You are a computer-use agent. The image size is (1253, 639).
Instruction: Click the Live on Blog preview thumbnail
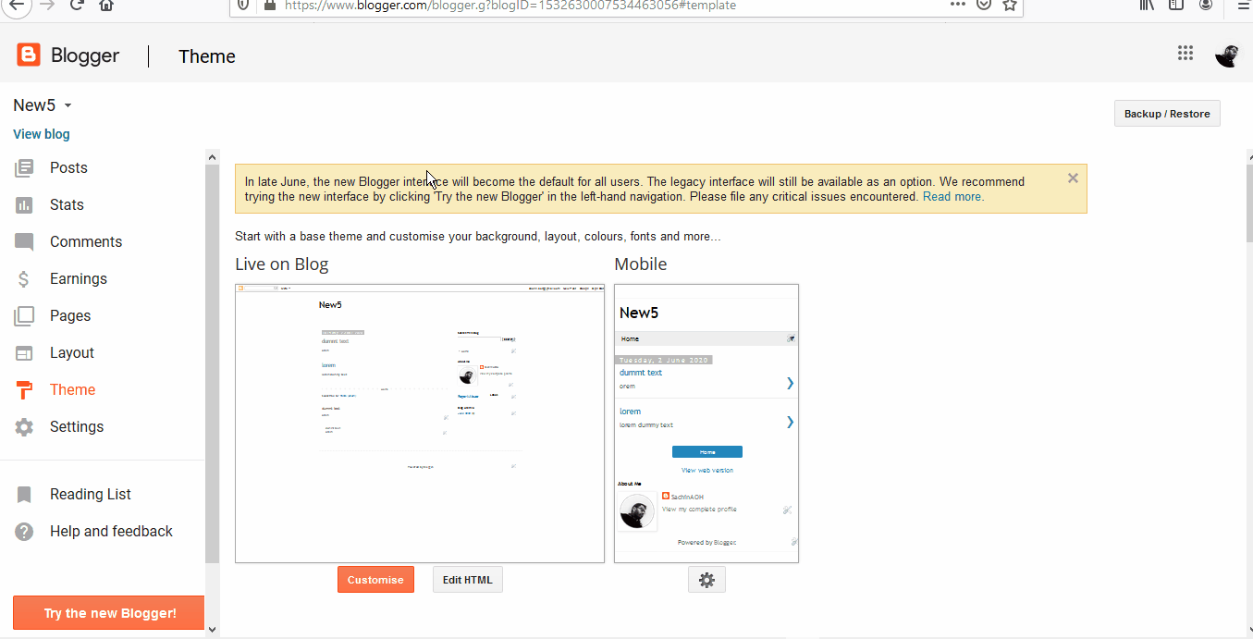(x=420, y=424)
